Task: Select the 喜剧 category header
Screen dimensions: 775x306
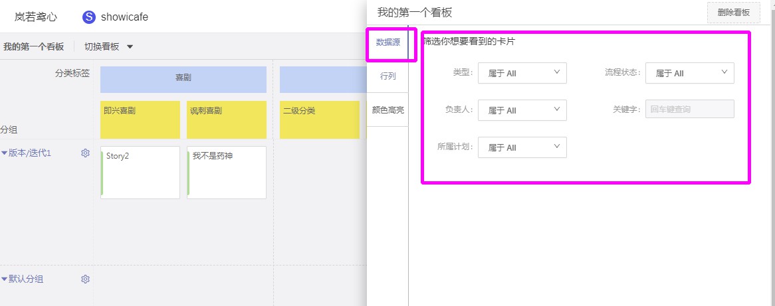Action: (183, 80)
